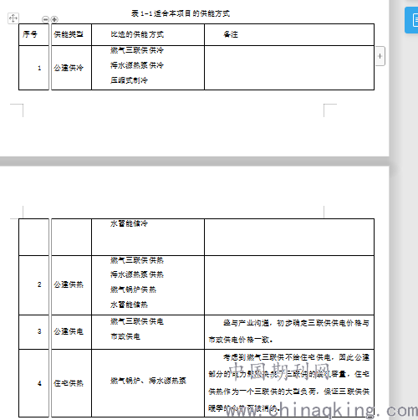Click the circled plus icon to insert column

[x=54, y=19]
